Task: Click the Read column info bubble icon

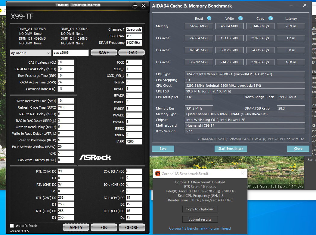Action: [x=209, y=19]
